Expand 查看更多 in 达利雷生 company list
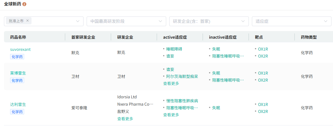Viewport: 333px width, 126px height. click(125, 119)
